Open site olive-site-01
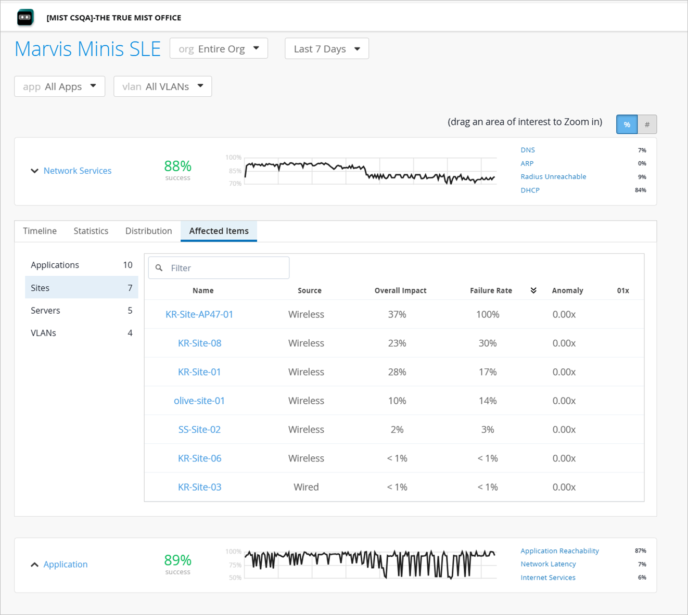Image resolution: width=688 pixels, height=615 pixels. point(199,401)
